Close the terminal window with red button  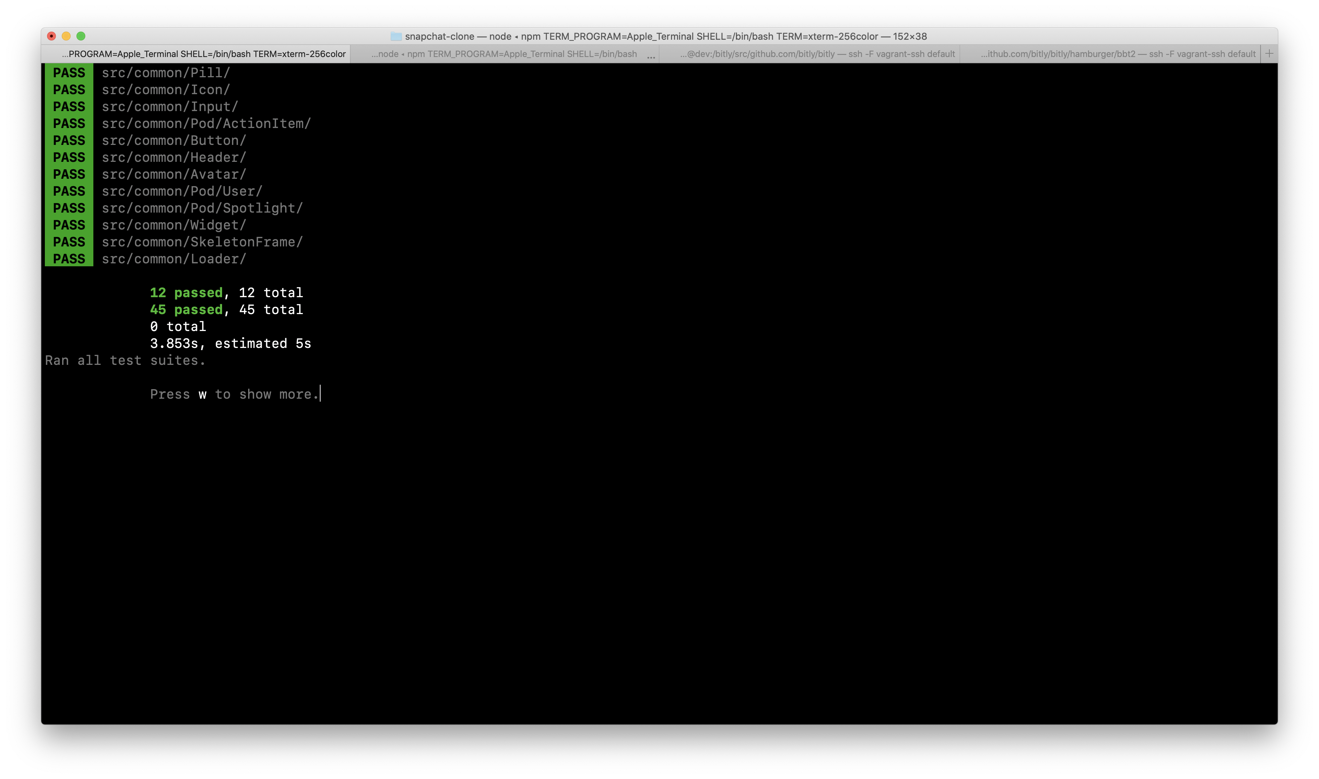coord(51,36)
